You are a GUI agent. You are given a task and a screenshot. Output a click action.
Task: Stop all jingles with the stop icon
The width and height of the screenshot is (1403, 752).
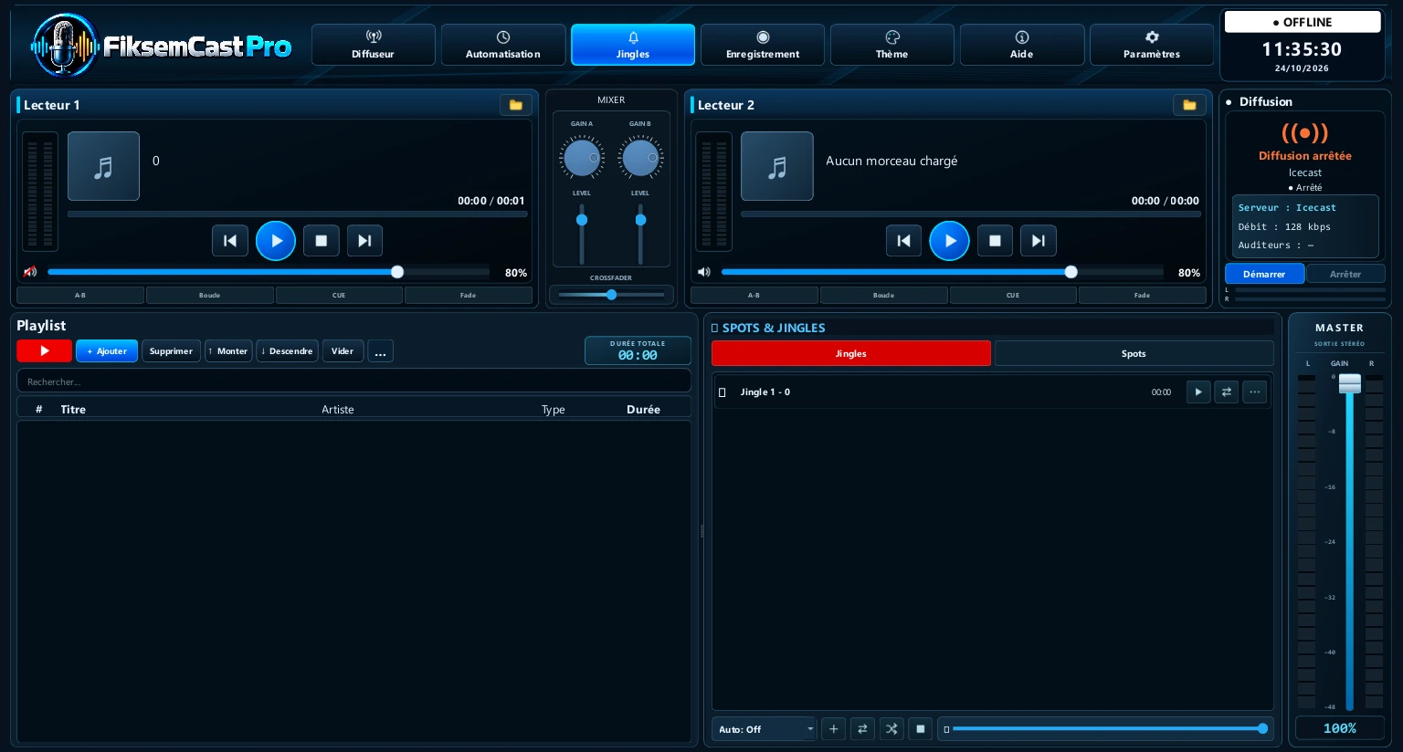[921, 729]
